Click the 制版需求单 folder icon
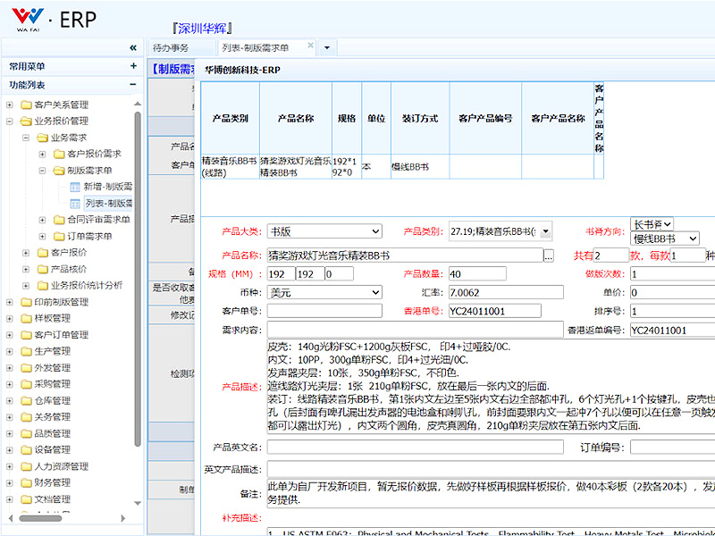Screen dimensions: 715x536 59,171
